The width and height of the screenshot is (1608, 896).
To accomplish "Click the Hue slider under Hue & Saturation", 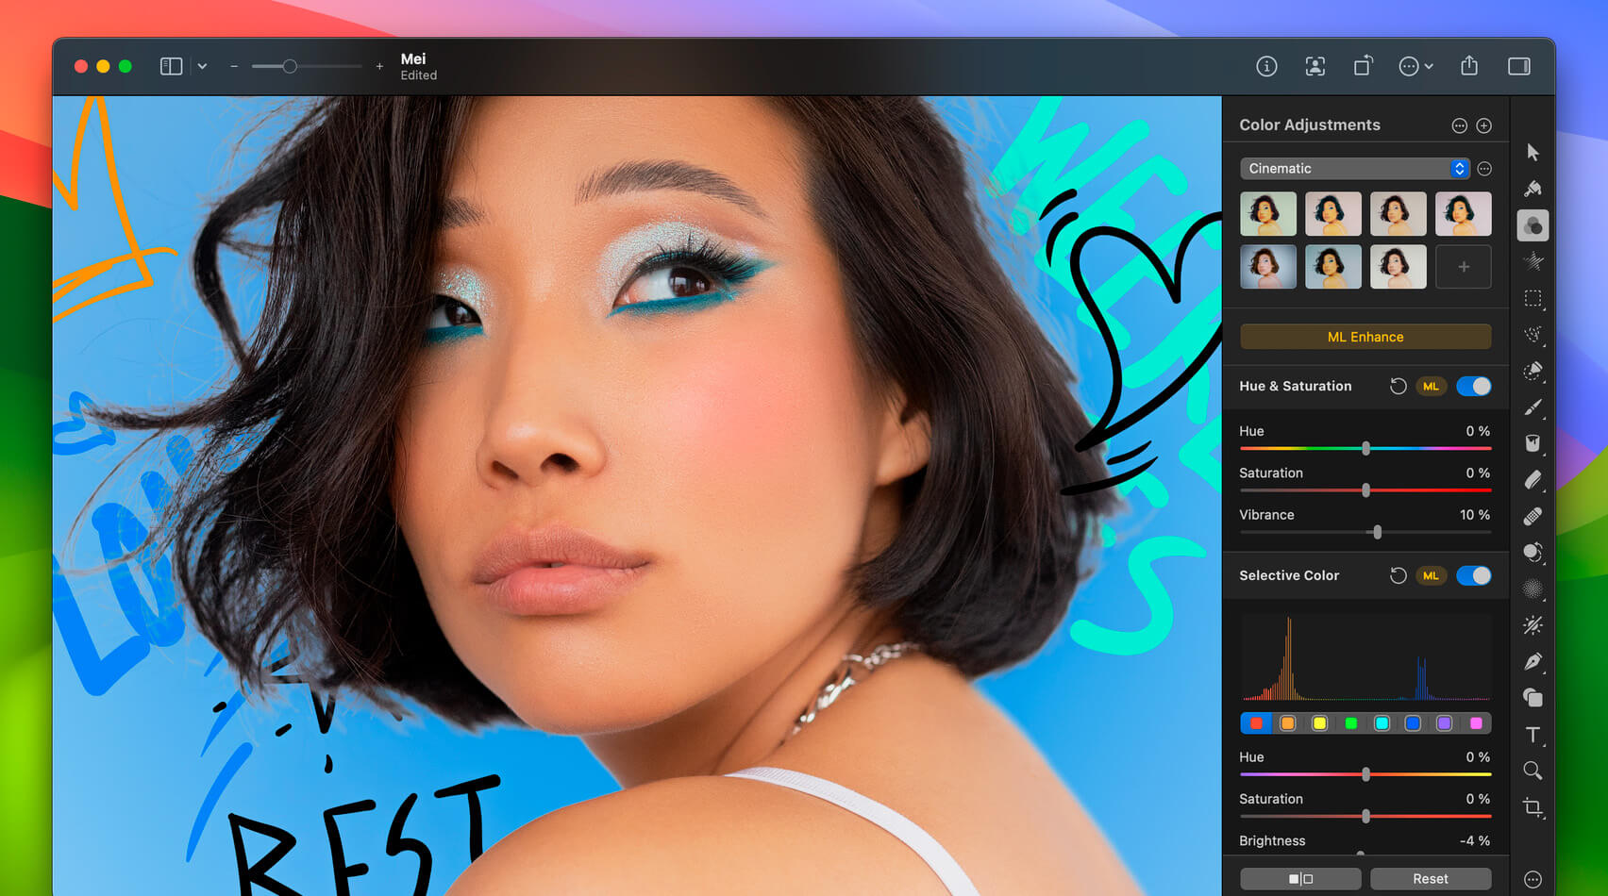I will [x=1365, y=448].
